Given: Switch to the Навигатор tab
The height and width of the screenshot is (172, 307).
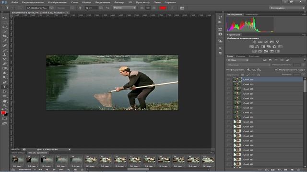Looking at the screenshot, I should [251, 14].
